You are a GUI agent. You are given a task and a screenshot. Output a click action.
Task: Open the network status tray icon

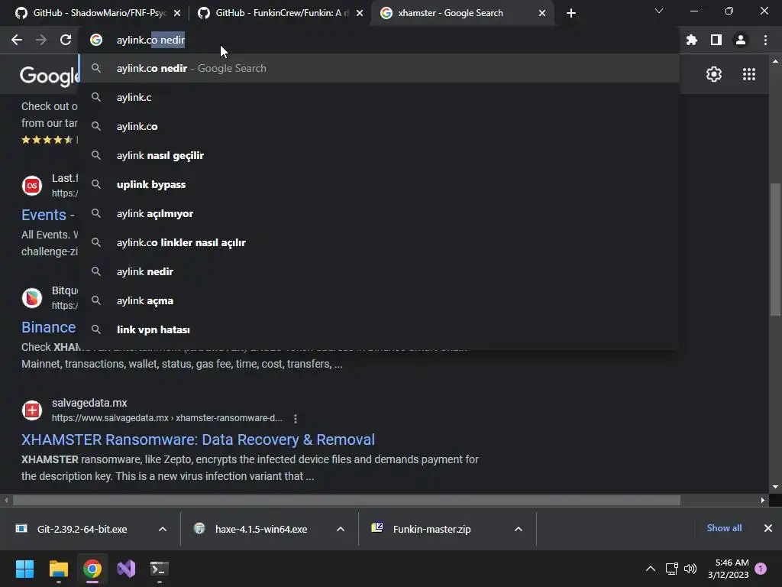click(x=672, y=569)
